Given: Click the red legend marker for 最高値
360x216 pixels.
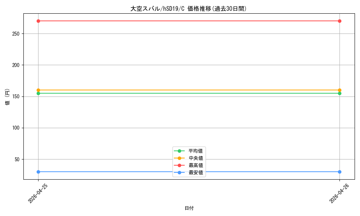Looking at the screenshot, I should point(180,165).
